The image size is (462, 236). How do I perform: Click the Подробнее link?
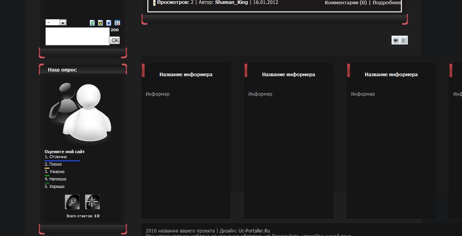coord(386,2)
